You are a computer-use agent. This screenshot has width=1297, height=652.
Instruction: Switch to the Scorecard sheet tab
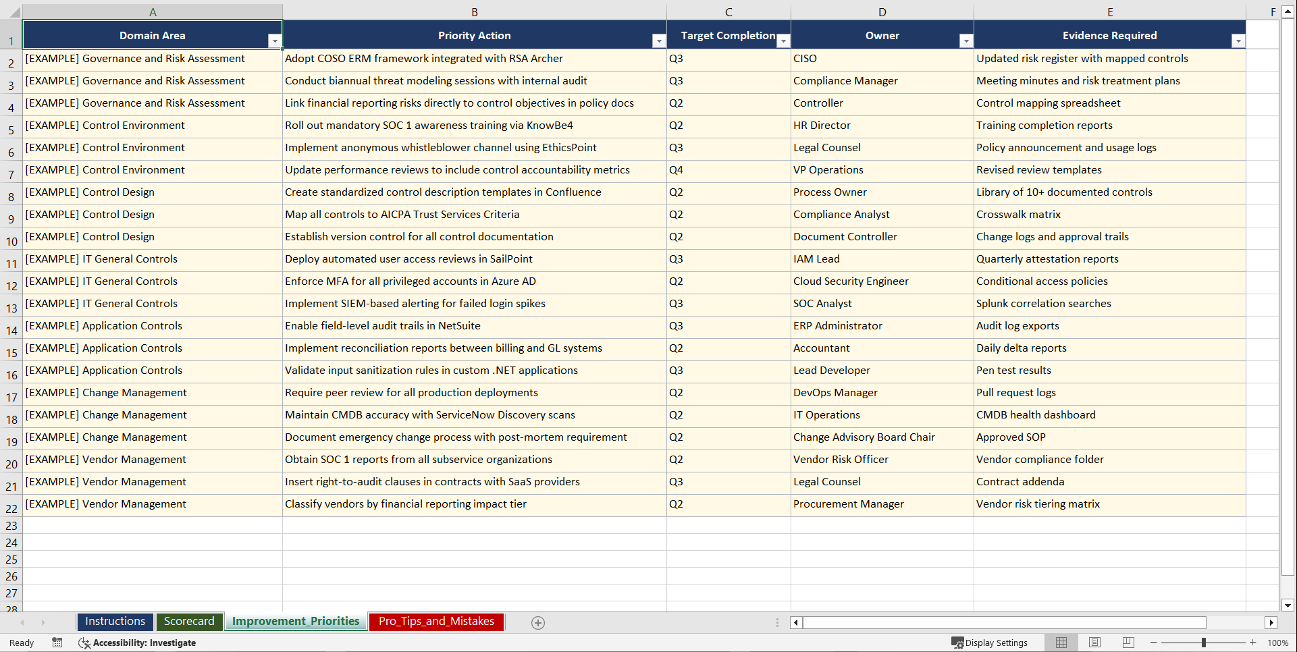pyautogui.click(x=189, y=622)
